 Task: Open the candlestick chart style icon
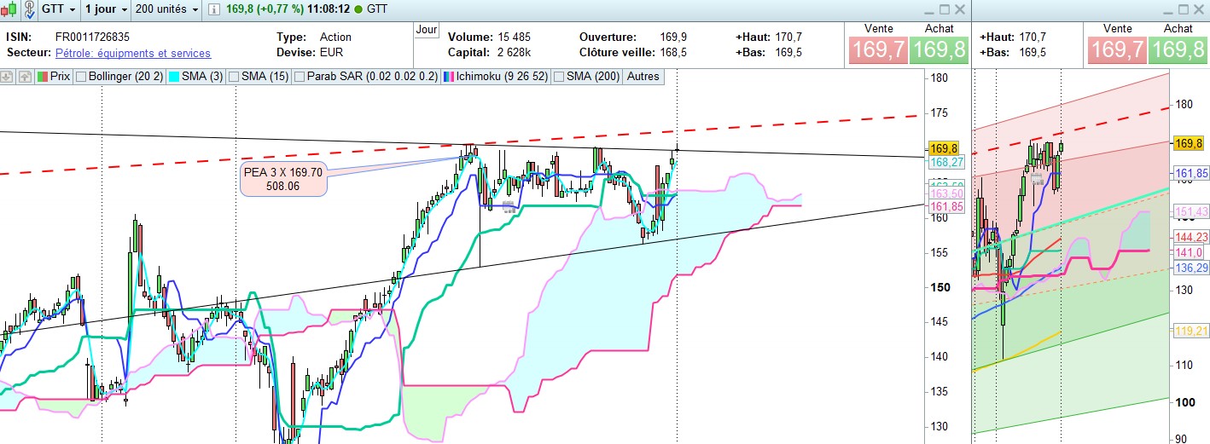point(9,9)
